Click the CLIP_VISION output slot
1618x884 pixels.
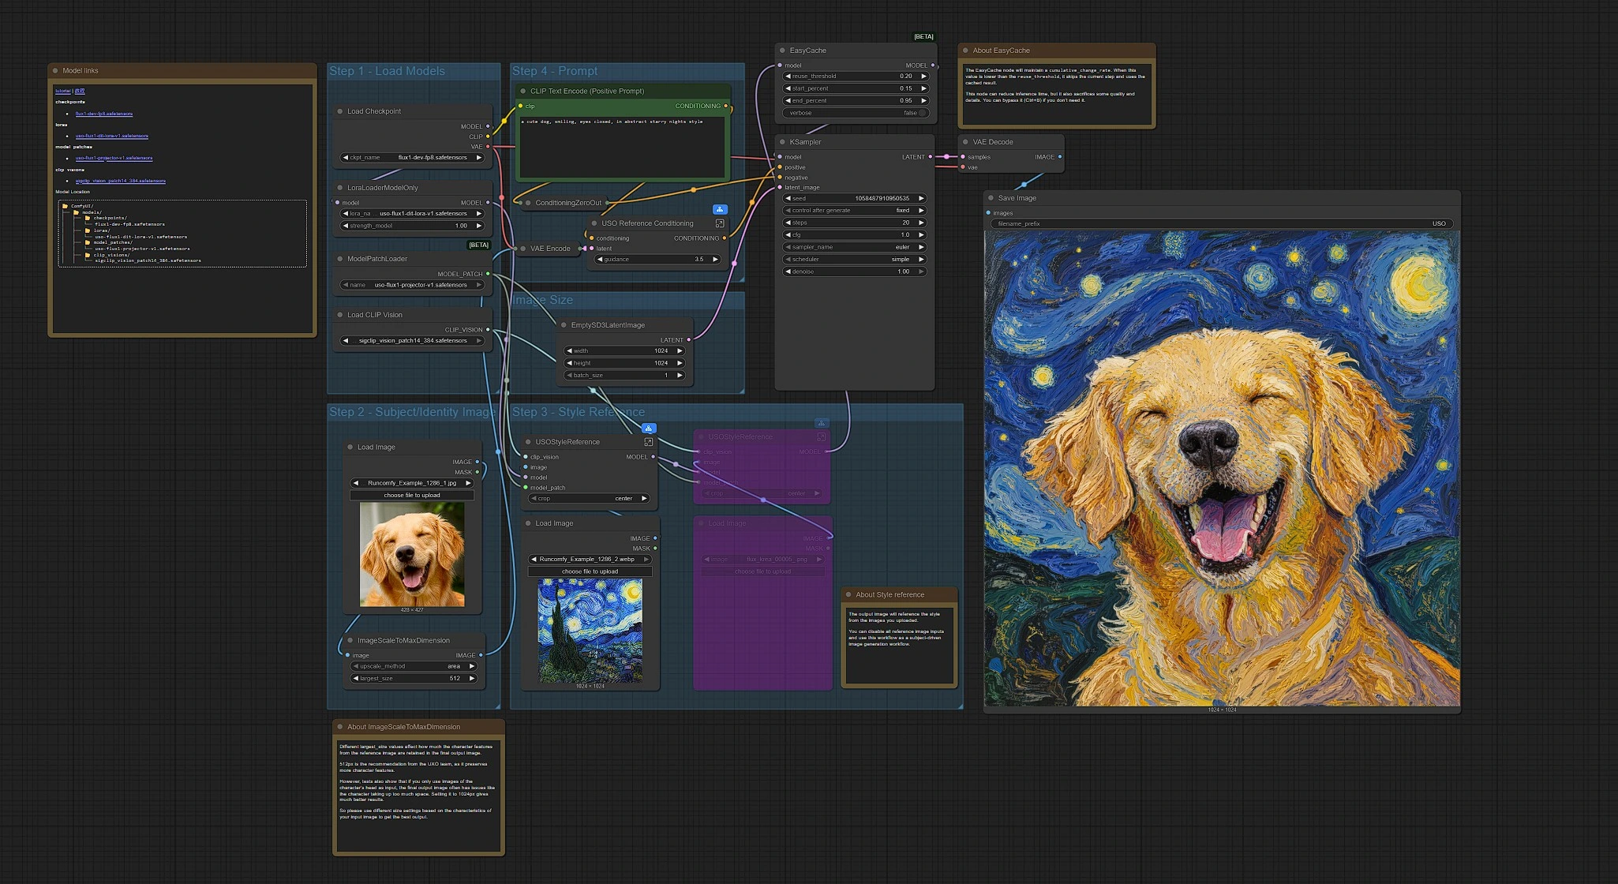click(488, 330)
